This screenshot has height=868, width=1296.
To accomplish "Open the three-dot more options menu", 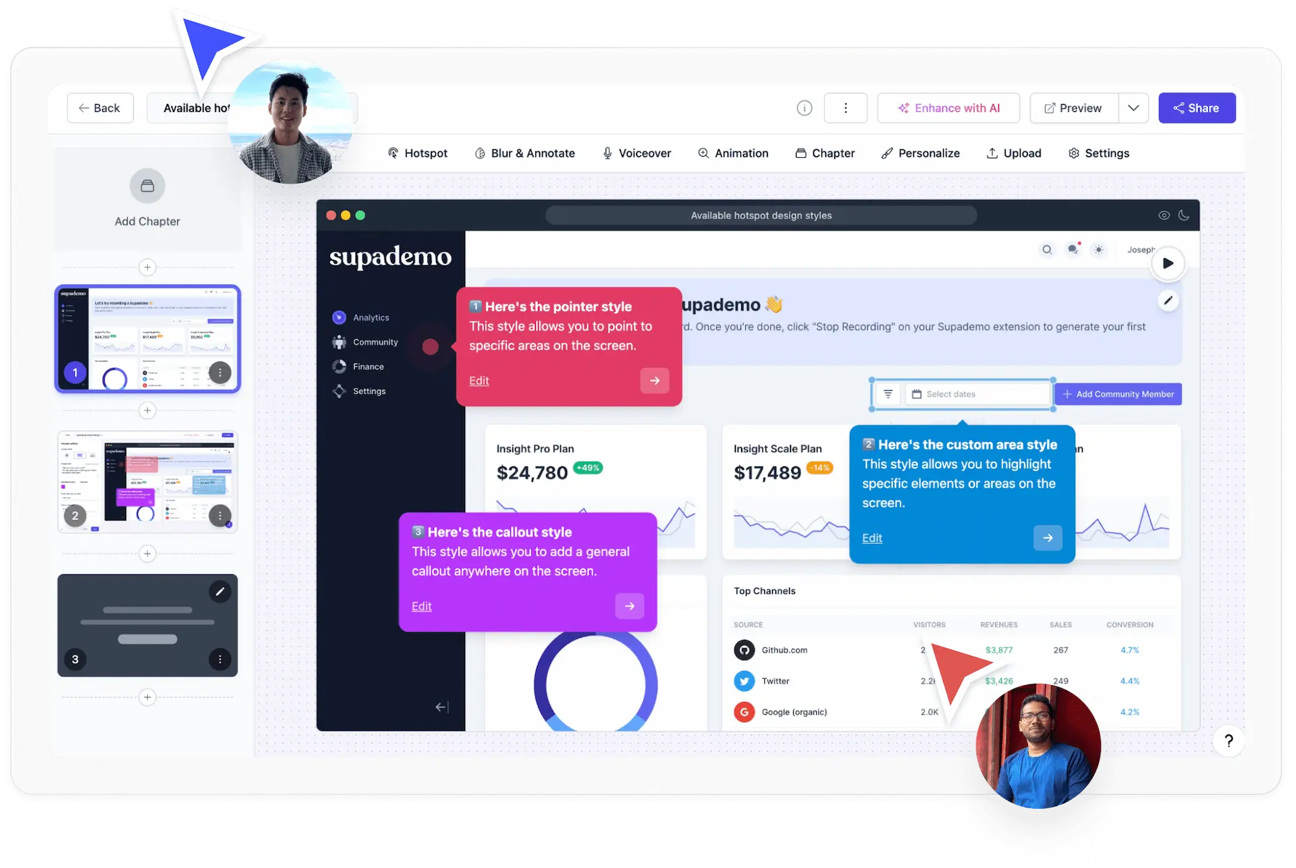I will click(x=846, y=107).
